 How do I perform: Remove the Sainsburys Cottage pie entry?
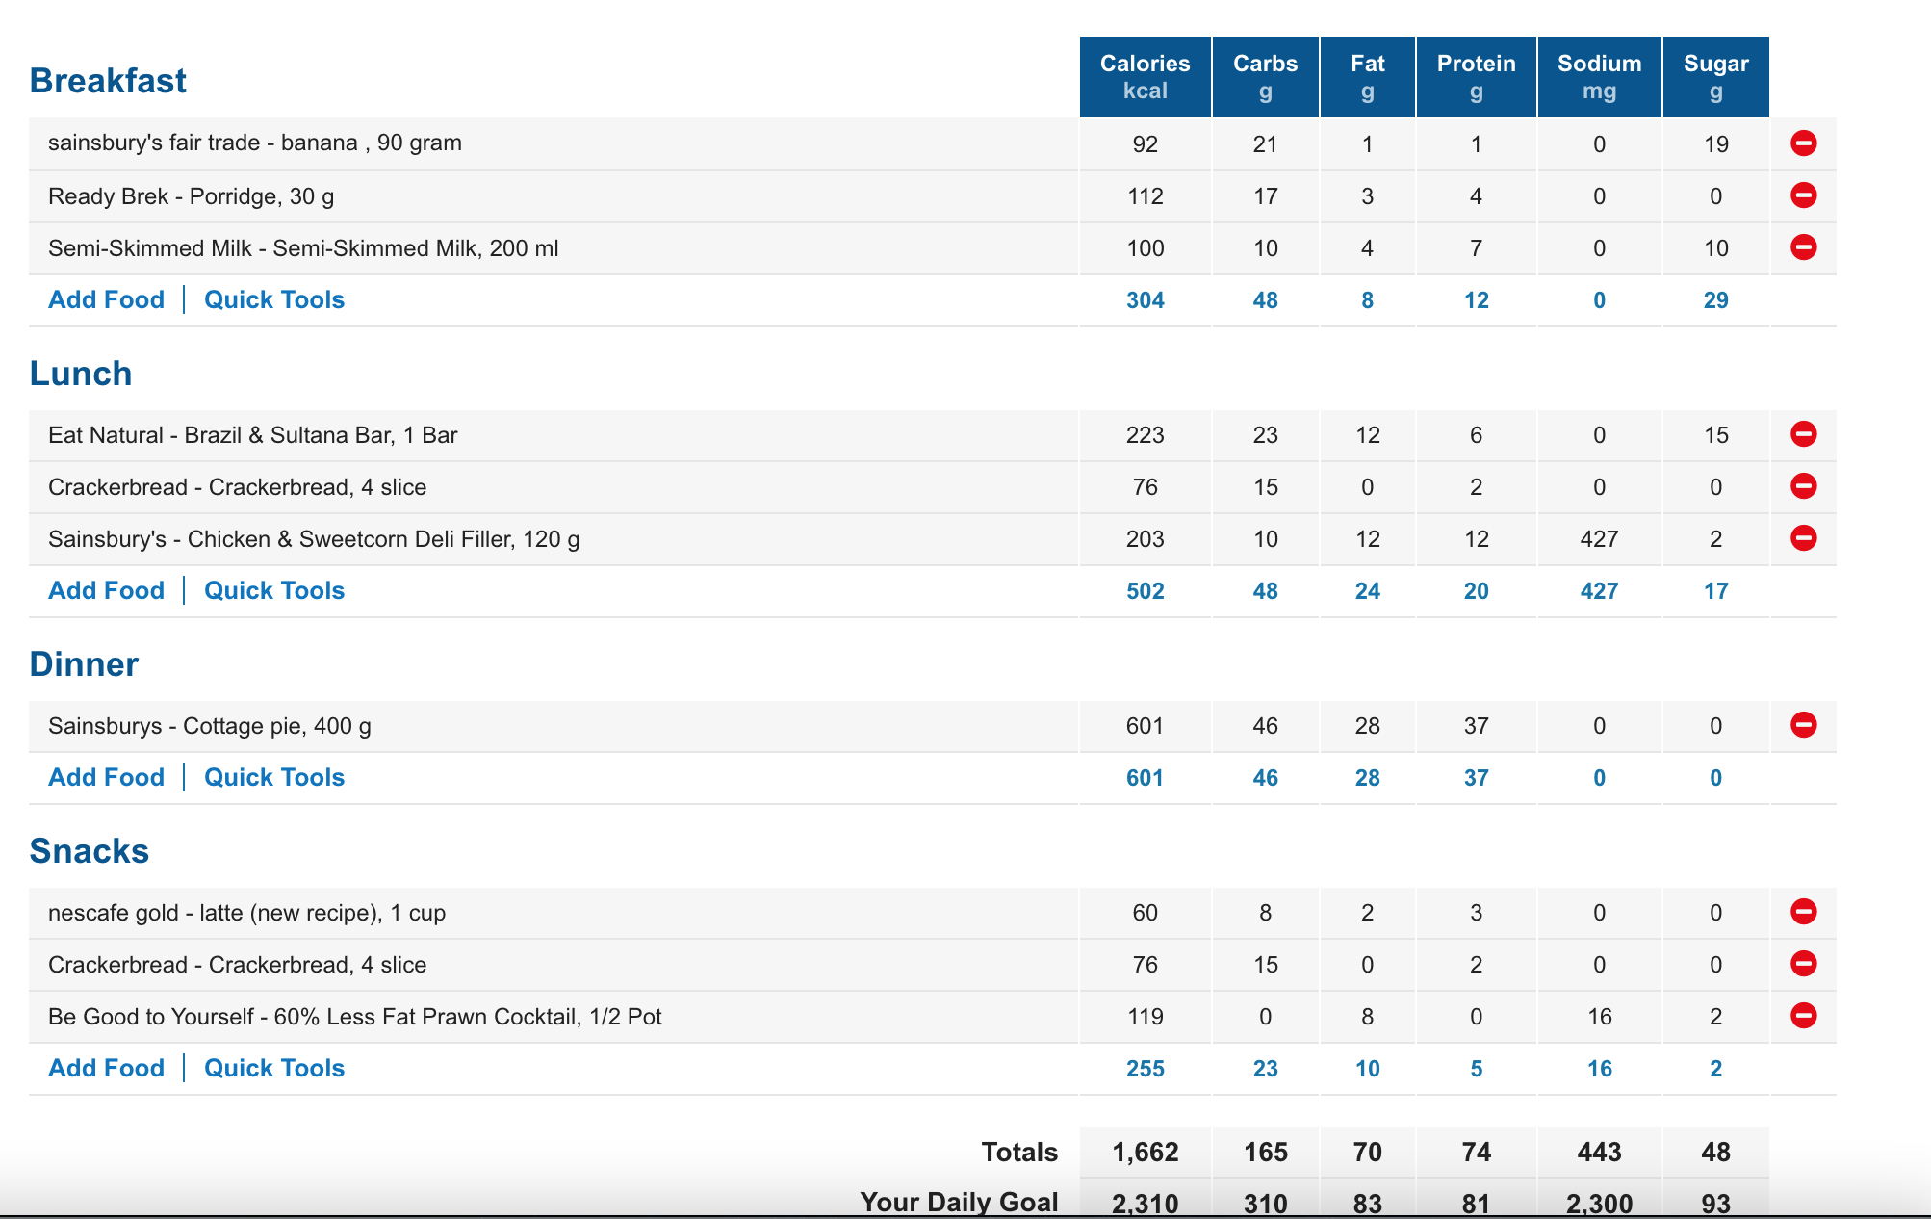[1803, 725]
